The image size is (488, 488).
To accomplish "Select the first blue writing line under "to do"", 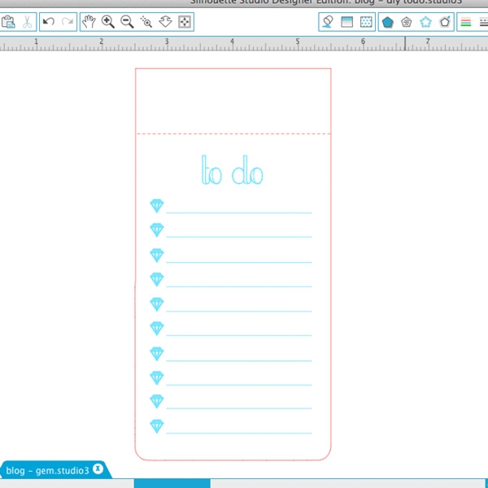I will [x=238, y=213].
